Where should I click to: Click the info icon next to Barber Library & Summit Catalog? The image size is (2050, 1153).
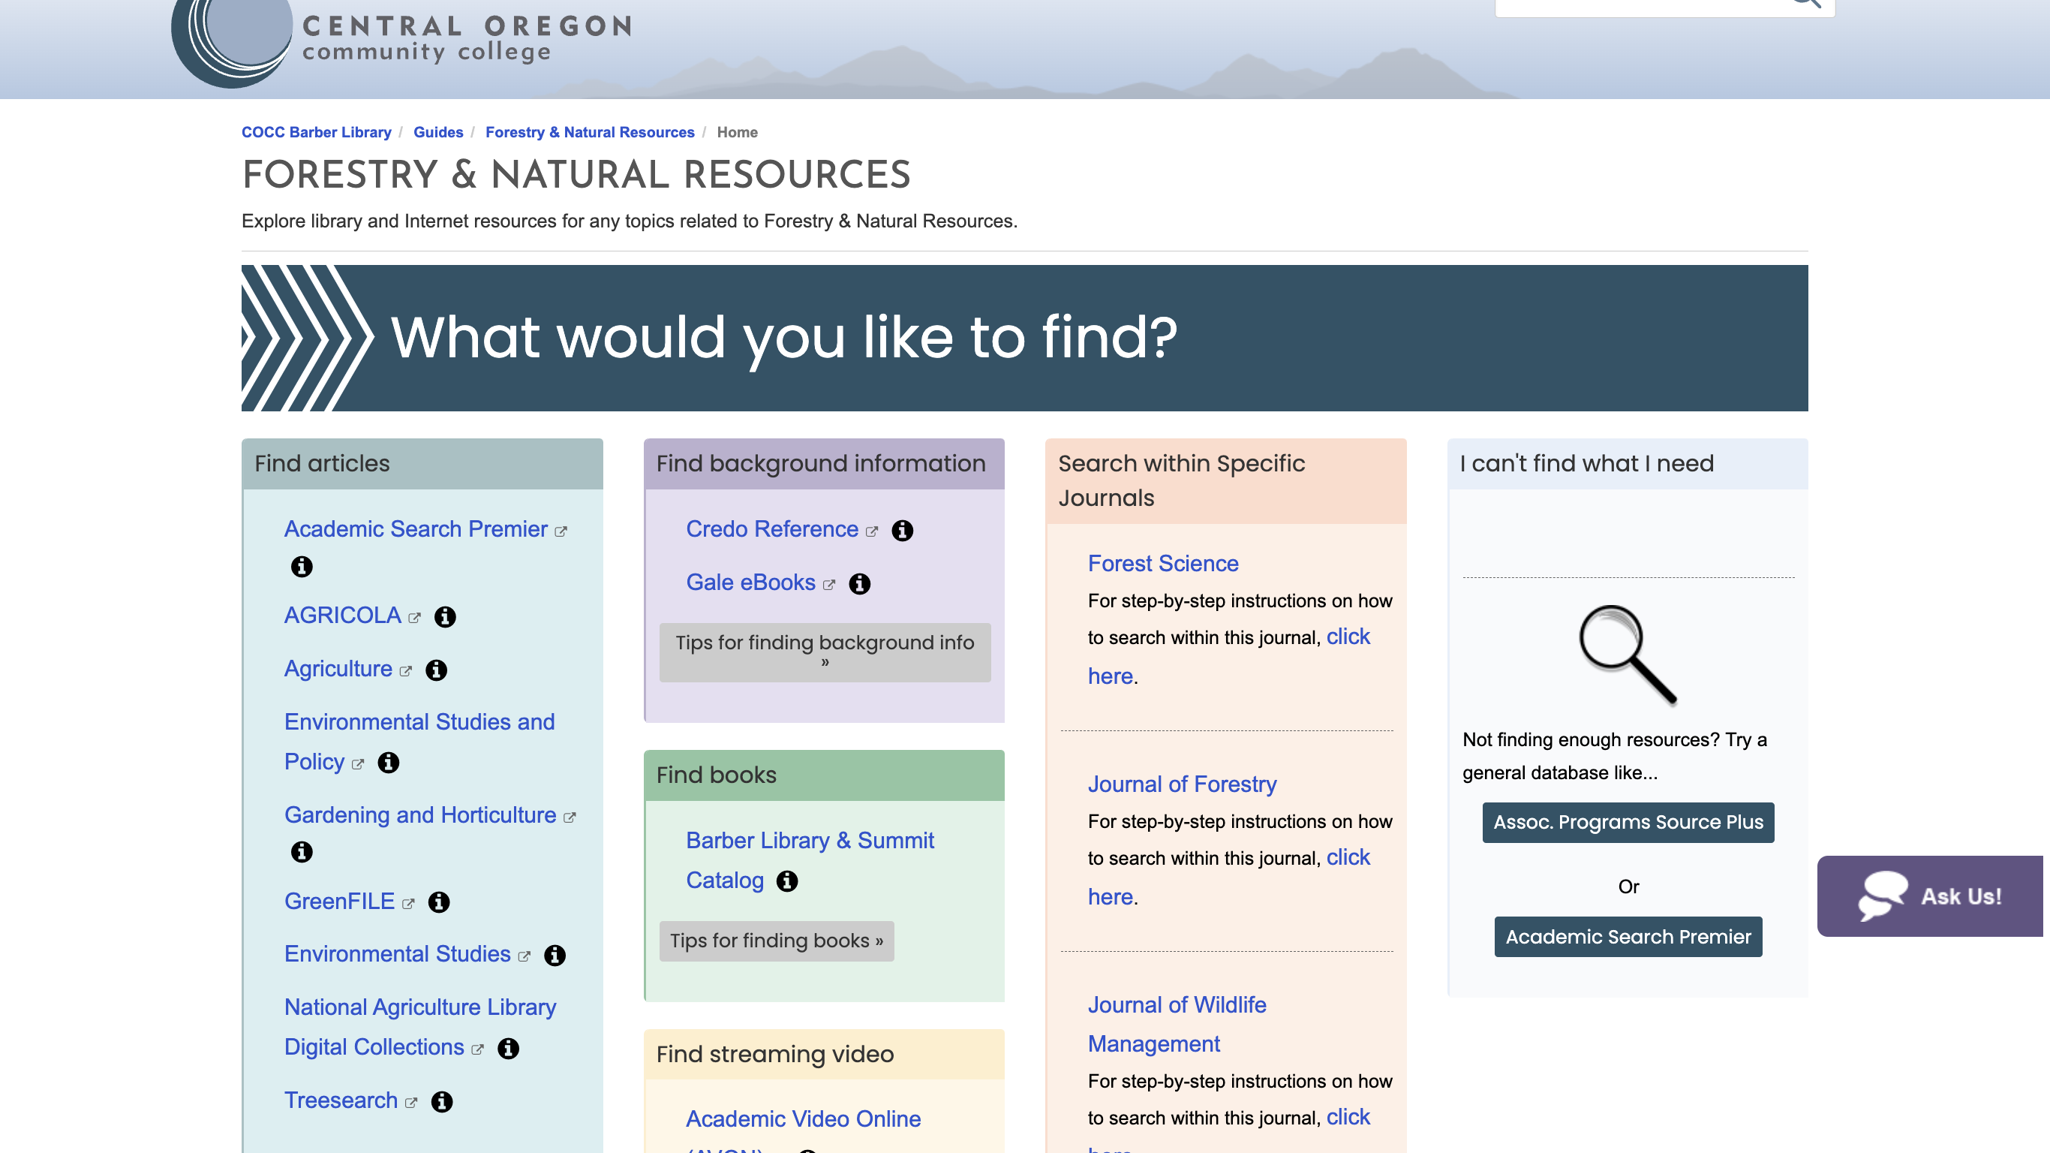(787, 880)
